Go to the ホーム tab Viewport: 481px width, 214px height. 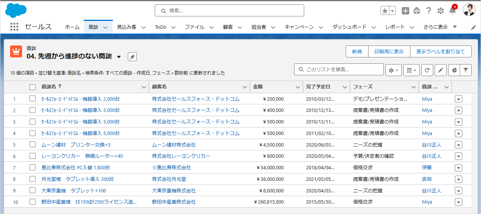click(x=72, y=27)
